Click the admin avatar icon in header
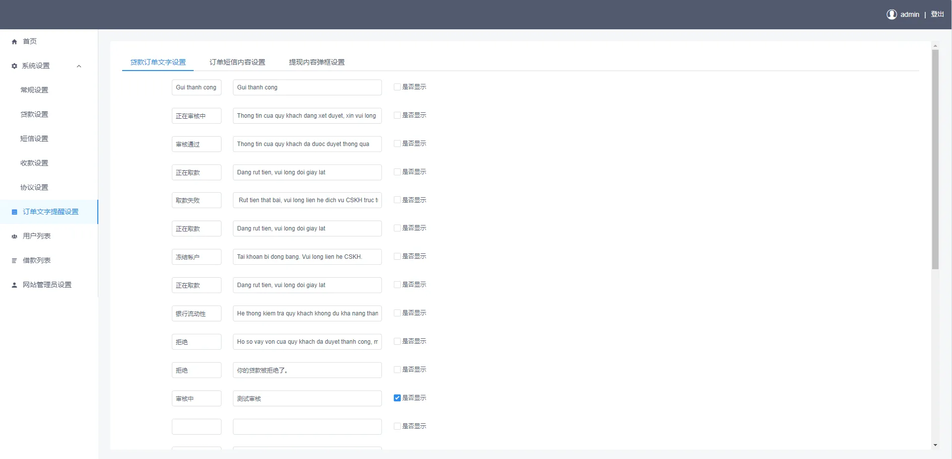 (891, 14)
